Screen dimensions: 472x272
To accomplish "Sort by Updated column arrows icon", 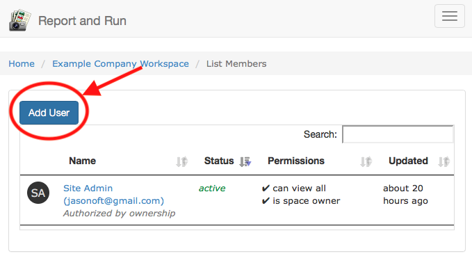I will pyautogui.click(x=444, y=161).
